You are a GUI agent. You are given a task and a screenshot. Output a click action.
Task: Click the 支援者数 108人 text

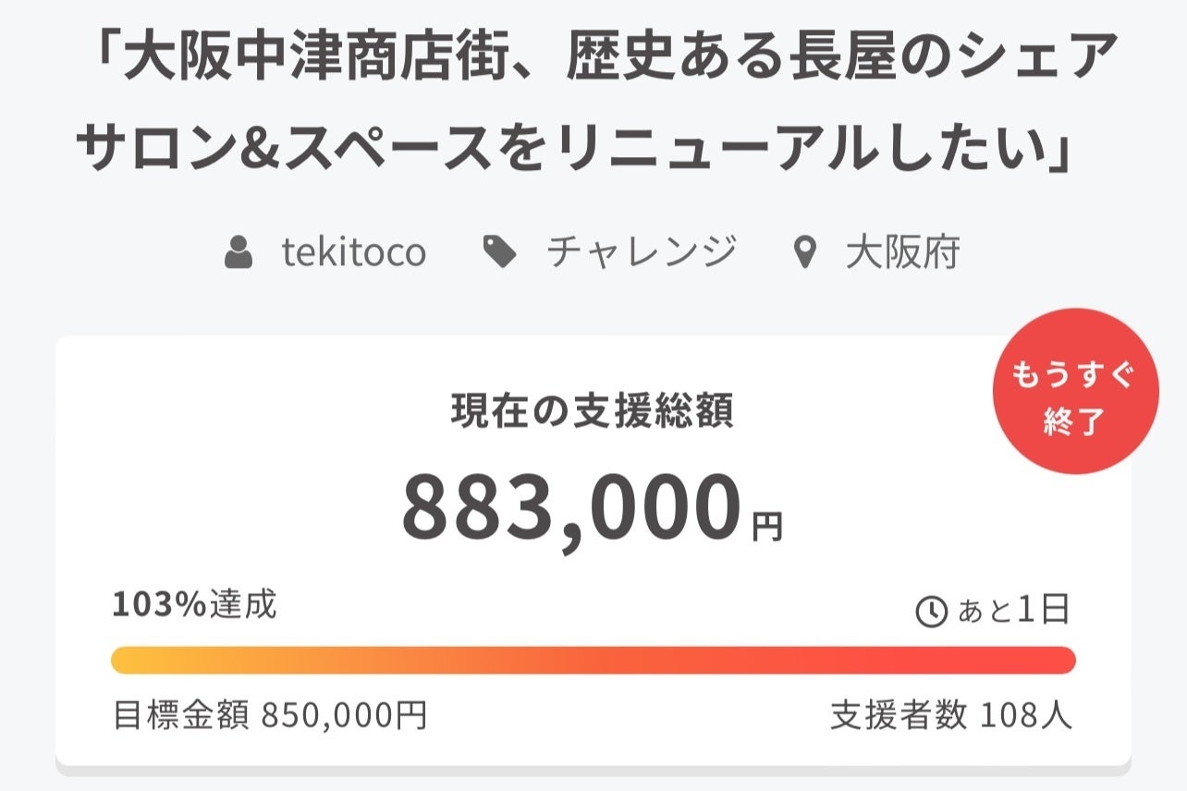(951, 715)
